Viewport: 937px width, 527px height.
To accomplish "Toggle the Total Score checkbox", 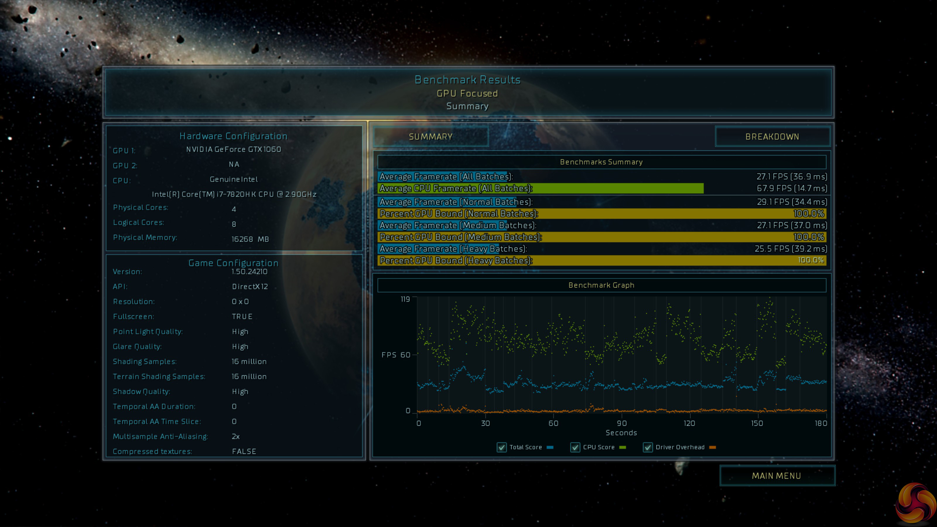I will pyautogui.click(x=502, y=447).
